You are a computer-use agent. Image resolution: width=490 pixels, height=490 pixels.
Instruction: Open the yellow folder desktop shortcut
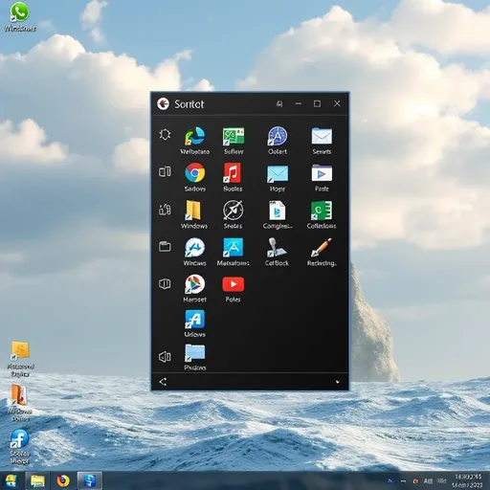(x=20, y=350)
